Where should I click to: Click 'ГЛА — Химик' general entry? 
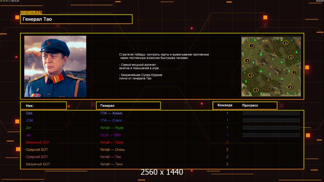pyautogui.click(x=111, y=113)
